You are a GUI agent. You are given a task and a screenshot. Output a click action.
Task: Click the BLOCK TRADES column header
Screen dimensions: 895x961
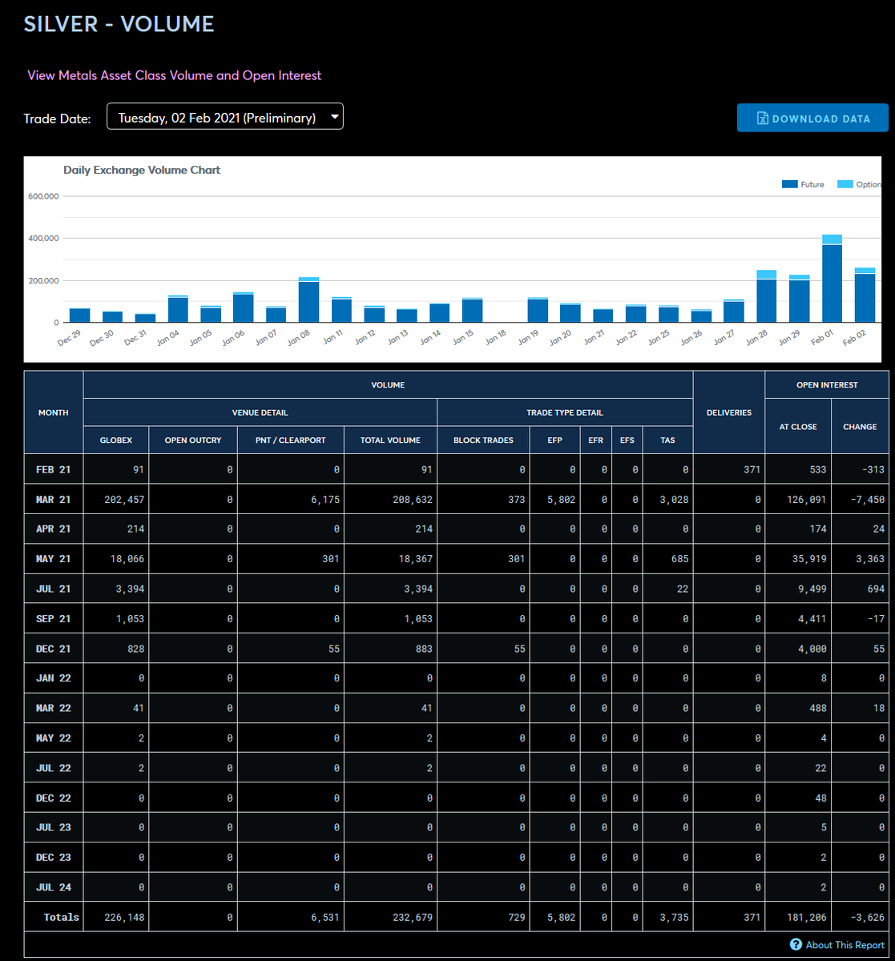pyautogui.click(x=483, y=440)
